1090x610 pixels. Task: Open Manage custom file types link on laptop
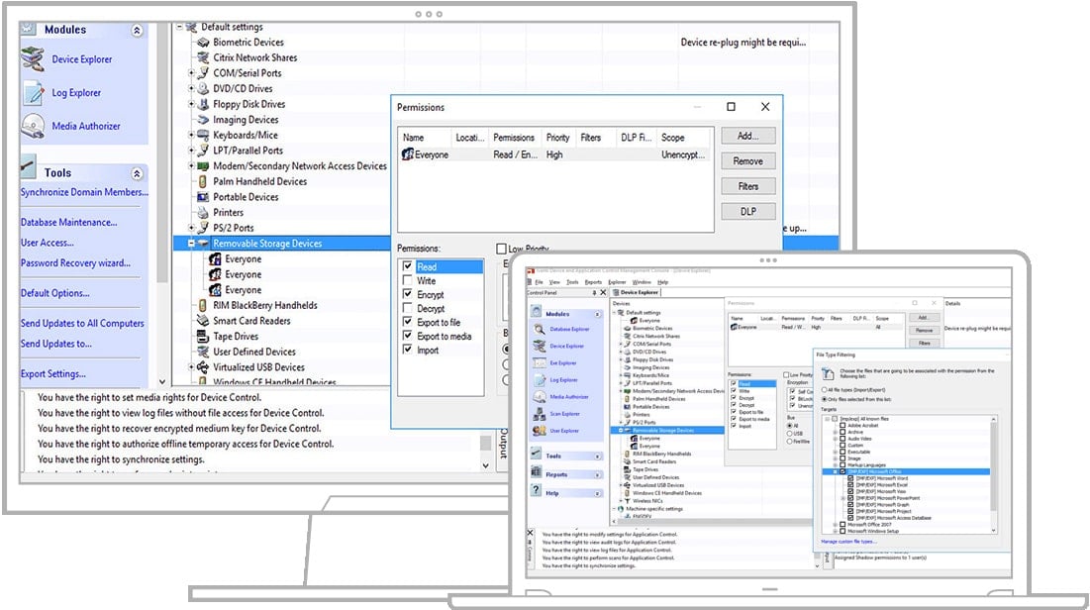(848, 541)
